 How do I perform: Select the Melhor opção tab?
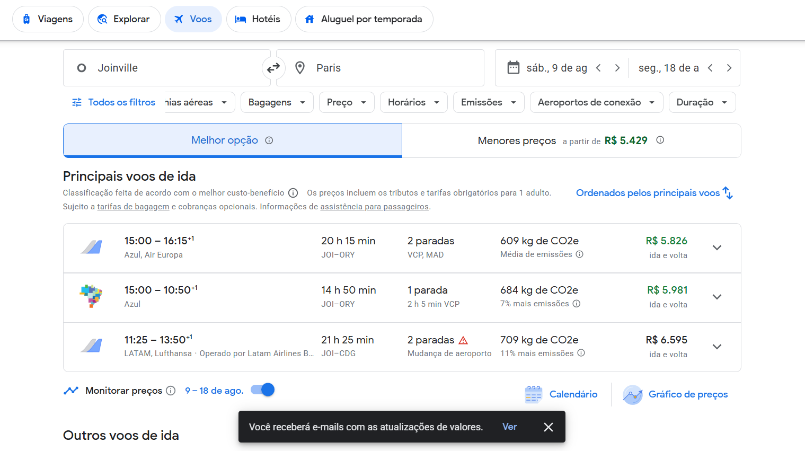(x=233, y=140)
